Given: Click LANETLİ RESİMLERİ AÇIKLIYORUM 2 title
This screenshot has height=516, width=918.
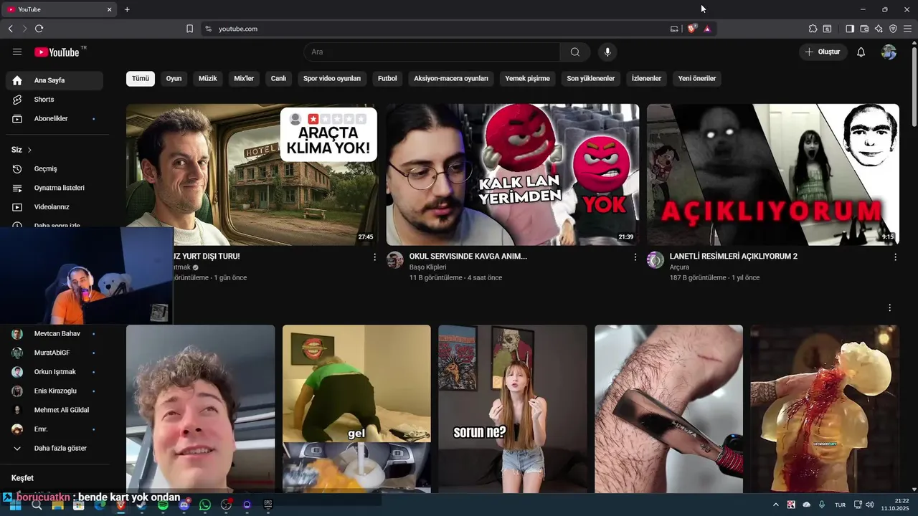Looking at the screenshot, I should point(734,256).
